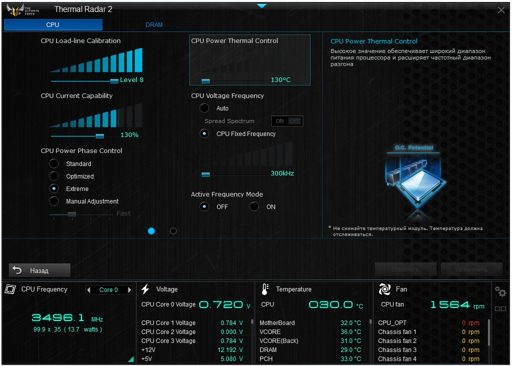Click the Fan panel icon
Image resolution: width=512 pixels, height=366 pixels.
[385, 289]
